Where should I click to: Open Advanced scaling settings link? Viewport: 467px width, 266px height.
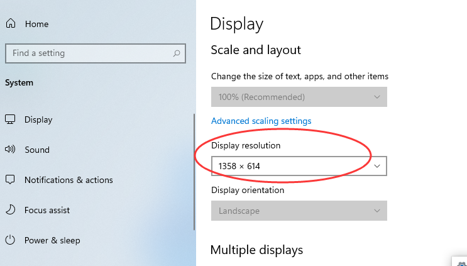click(x=261, y=121)
